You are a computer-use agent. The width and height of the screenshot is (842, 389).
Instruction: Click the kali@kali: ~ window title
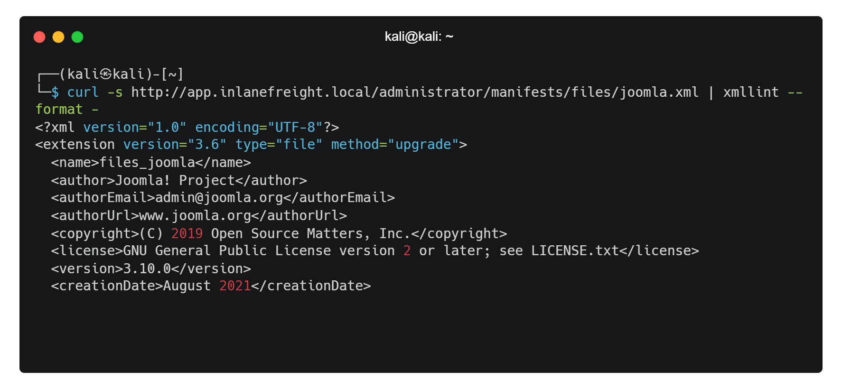[x=419, y=37]
